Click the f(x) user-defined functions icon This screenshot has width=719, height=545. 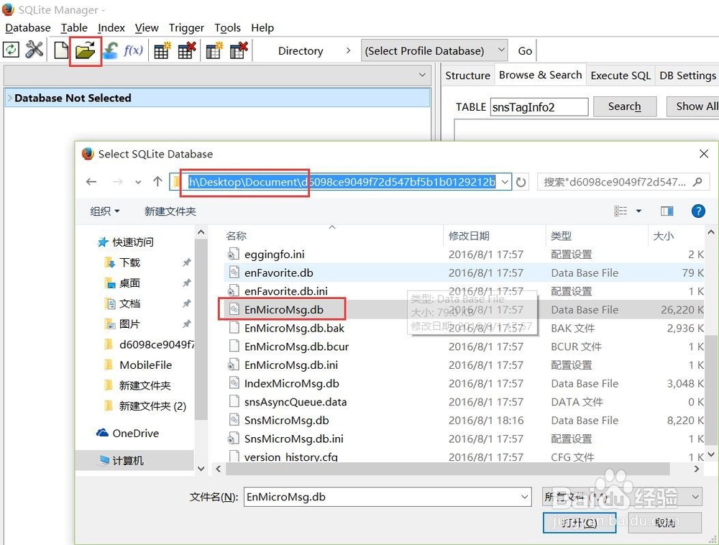pyautogui.click(x=133, y=50)
